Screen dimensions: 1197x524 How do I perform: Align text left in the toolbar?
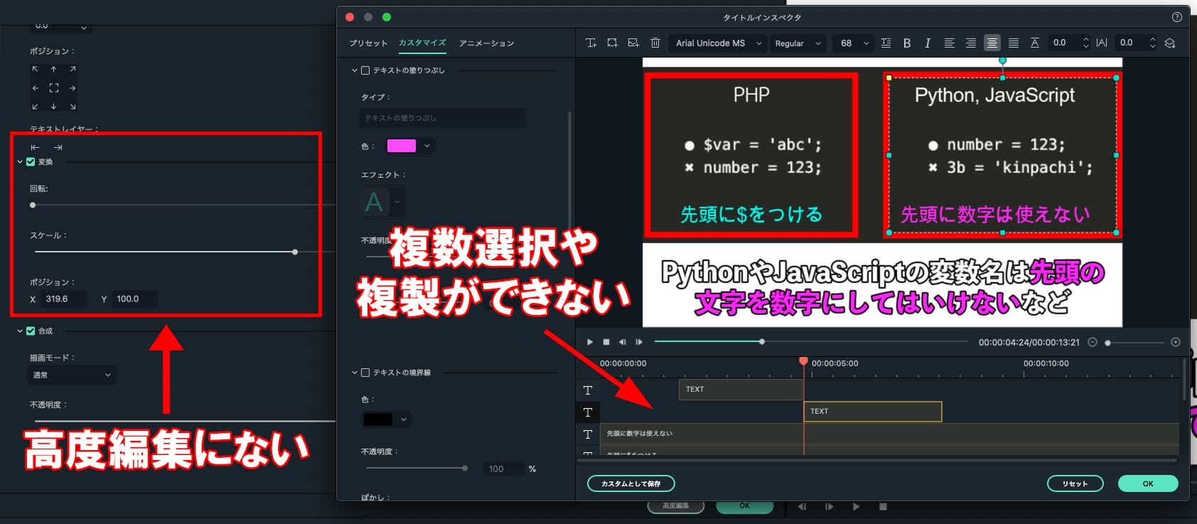[949, 43]
